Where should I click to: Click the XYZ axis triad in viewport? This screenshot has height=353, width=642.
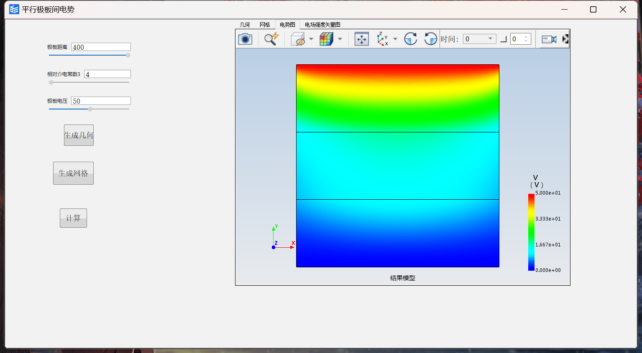(283, 237)
